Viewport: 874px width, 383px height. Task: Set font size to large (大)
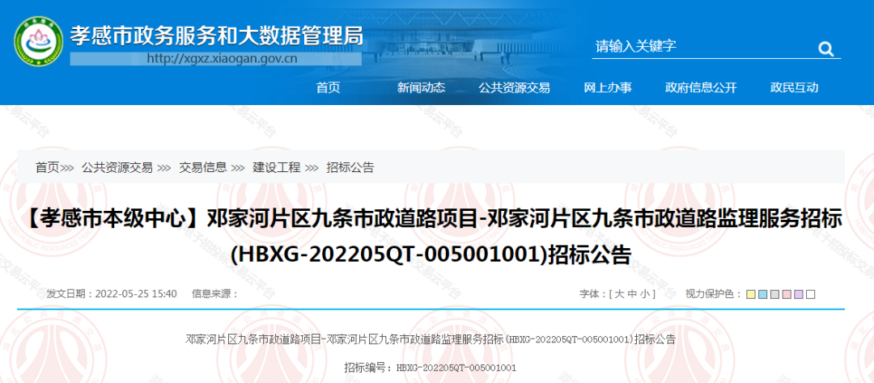(x=619, y=294)
